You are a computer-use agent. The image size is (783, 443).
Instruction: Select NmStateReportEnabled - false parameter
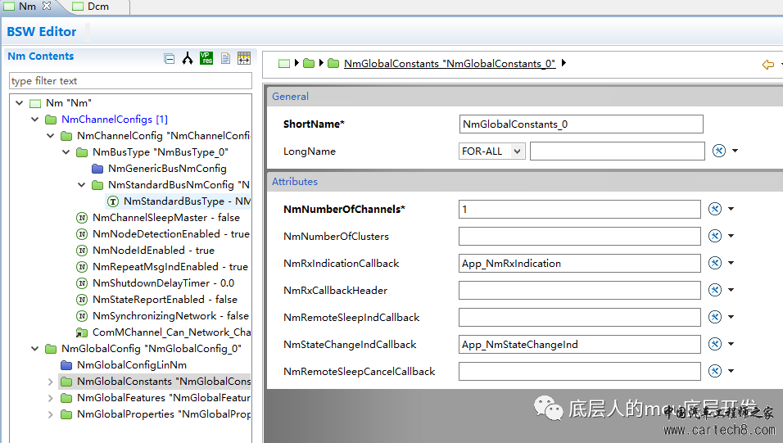pos(165,300)
